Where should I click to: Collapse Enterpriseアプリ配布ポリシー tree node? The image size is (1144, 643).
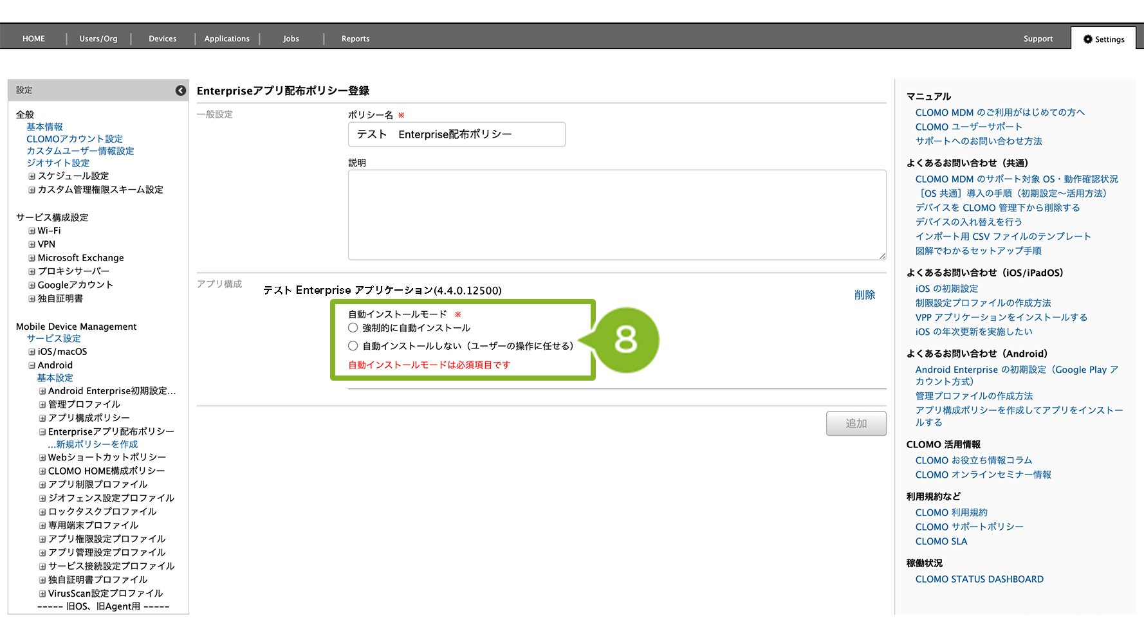pyautogui.click(x=42, y=432)
